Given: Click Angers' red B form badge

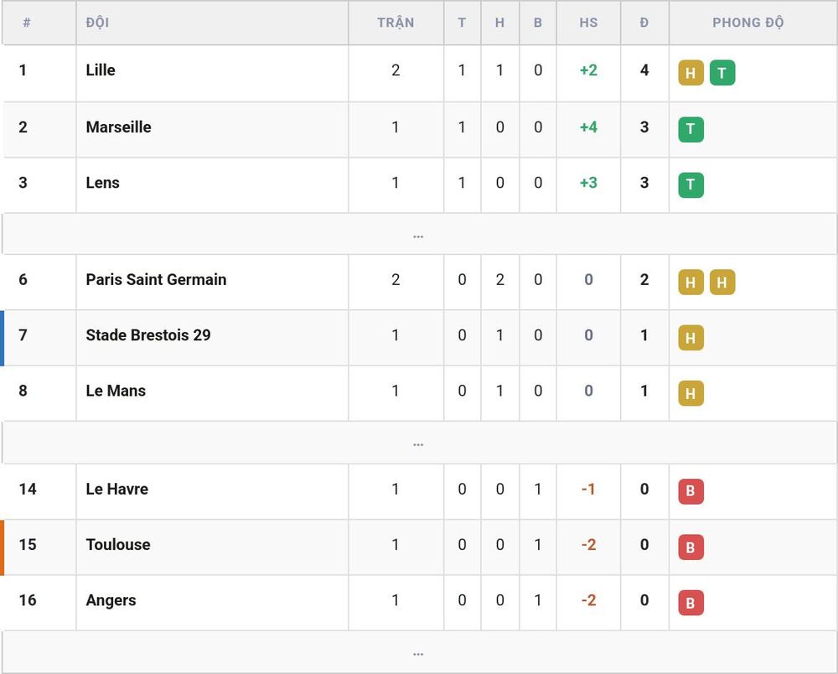Looking at the screenshot, I should 691,603.
